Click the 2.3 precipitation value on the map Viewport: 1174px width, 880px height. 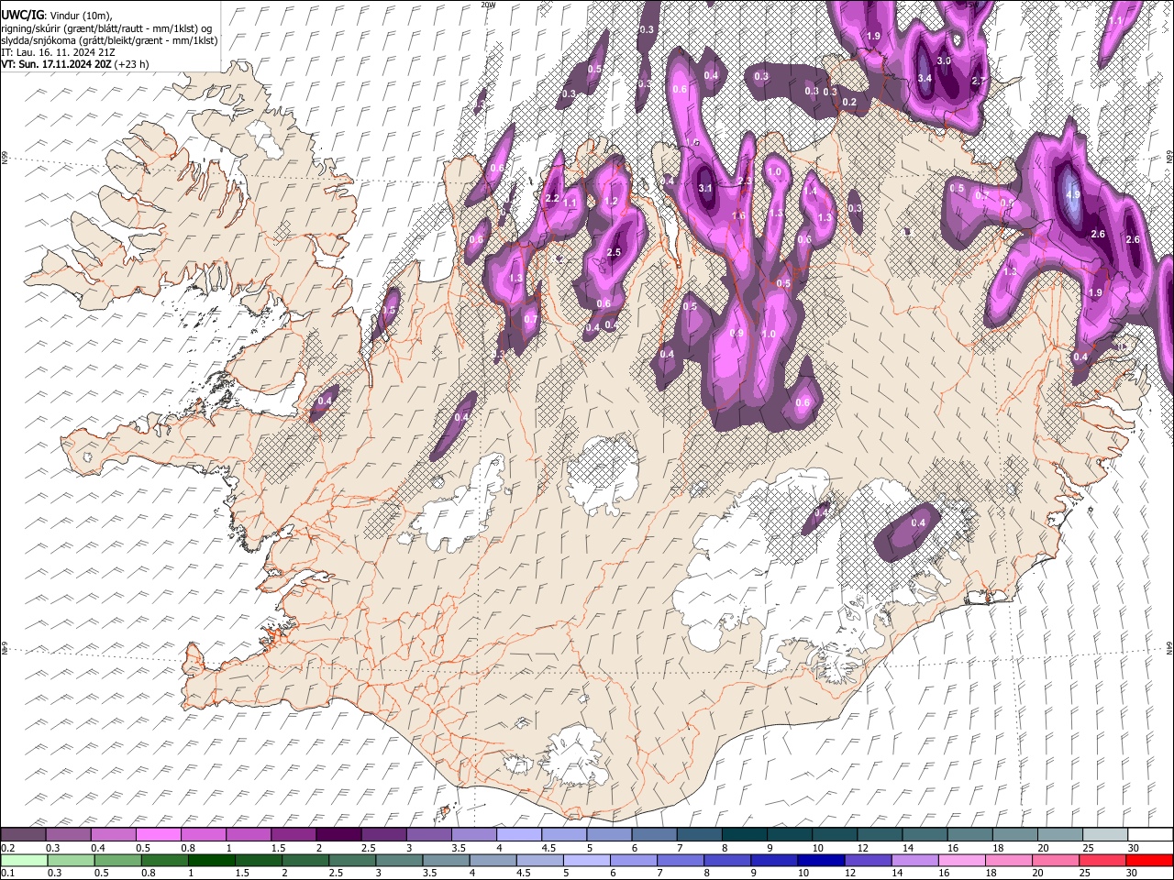pyautogui.click(x=745, y=181)
